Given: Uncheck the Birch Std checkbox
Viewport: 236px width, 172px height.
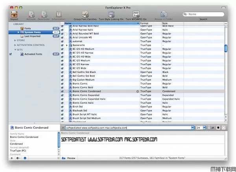Looking at the screenshot, I should tap(62, 107).
